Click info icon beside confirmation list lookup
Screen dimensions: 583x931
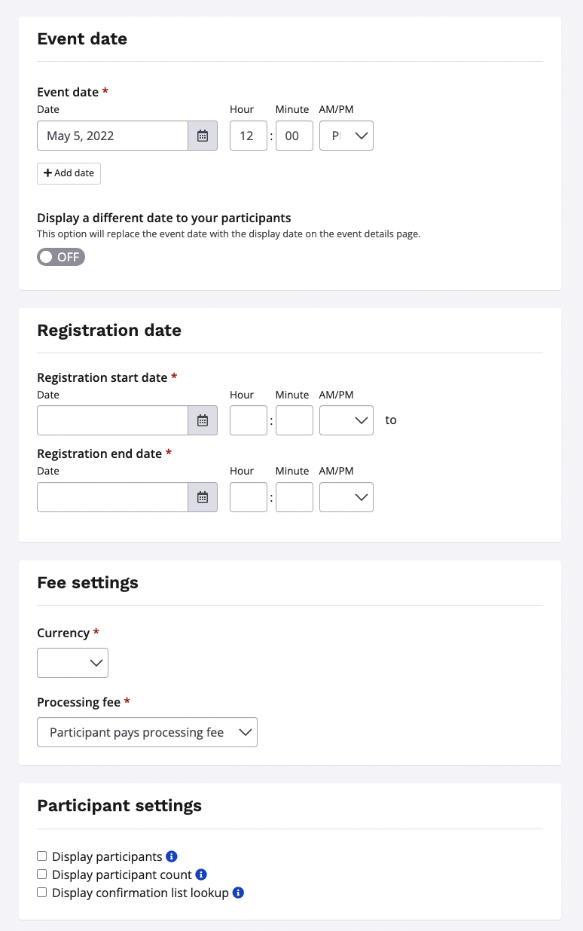click(x=238, y=893)
